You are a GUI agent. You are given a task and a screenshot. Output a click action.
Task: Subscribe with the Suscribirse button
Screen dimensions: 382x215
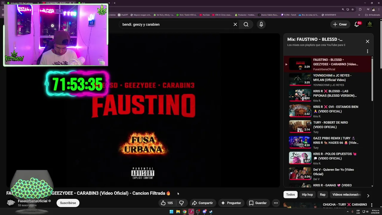tap(68, 203)
